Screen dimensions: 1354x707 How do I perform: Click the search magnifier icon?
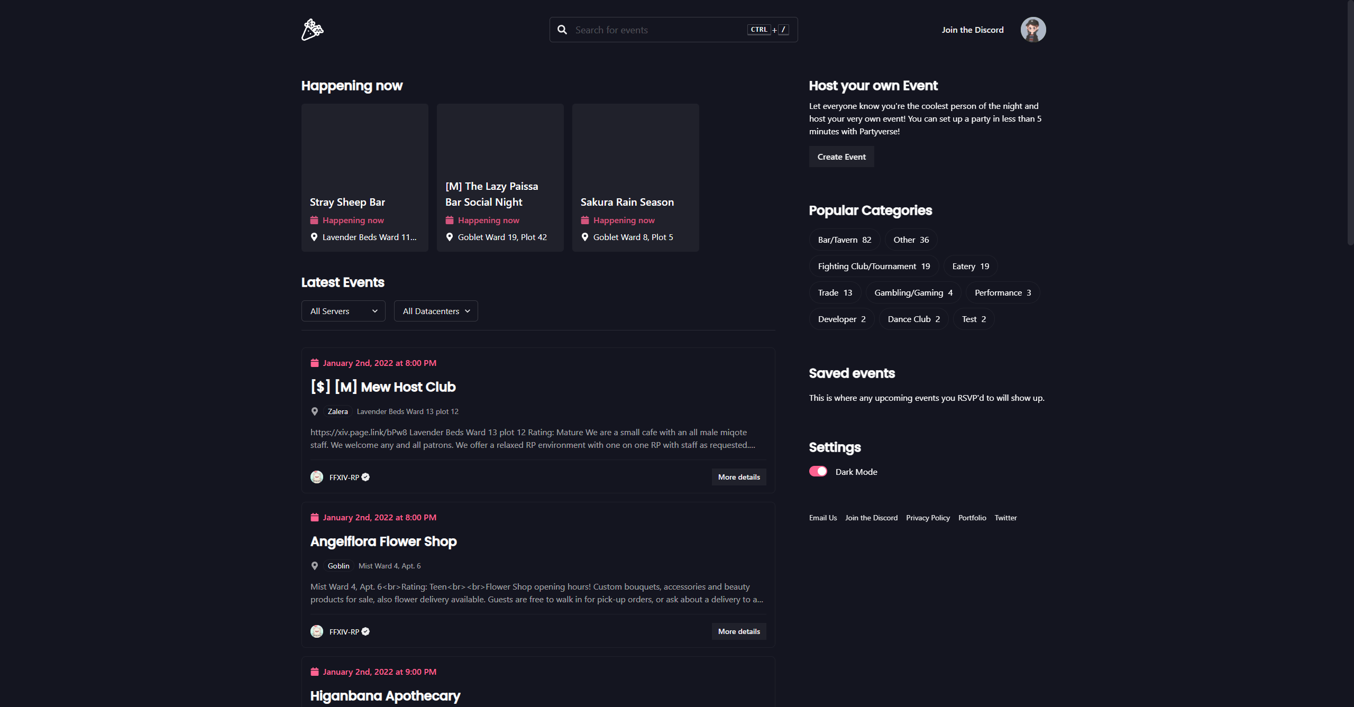(x=562, y=30)
